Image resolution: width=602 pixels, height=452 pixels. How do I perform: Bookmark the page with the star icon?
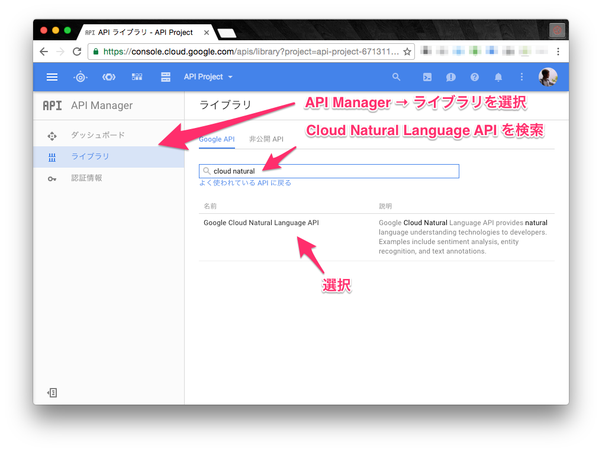(x=407, y=52)
